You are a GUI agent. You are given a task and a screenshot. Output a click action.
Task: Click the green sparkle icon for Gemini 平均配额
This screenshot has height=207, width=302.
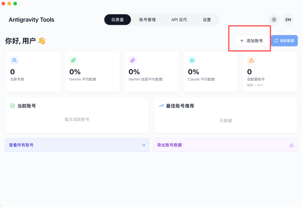(x=74, y=60)
